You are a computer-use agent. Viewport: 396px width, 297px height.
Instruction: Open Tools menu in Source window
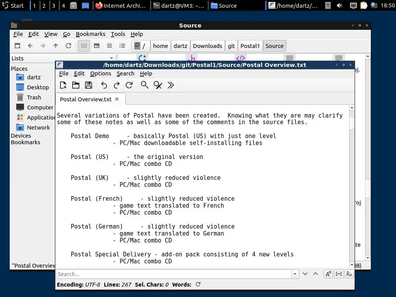pos(118,34)
